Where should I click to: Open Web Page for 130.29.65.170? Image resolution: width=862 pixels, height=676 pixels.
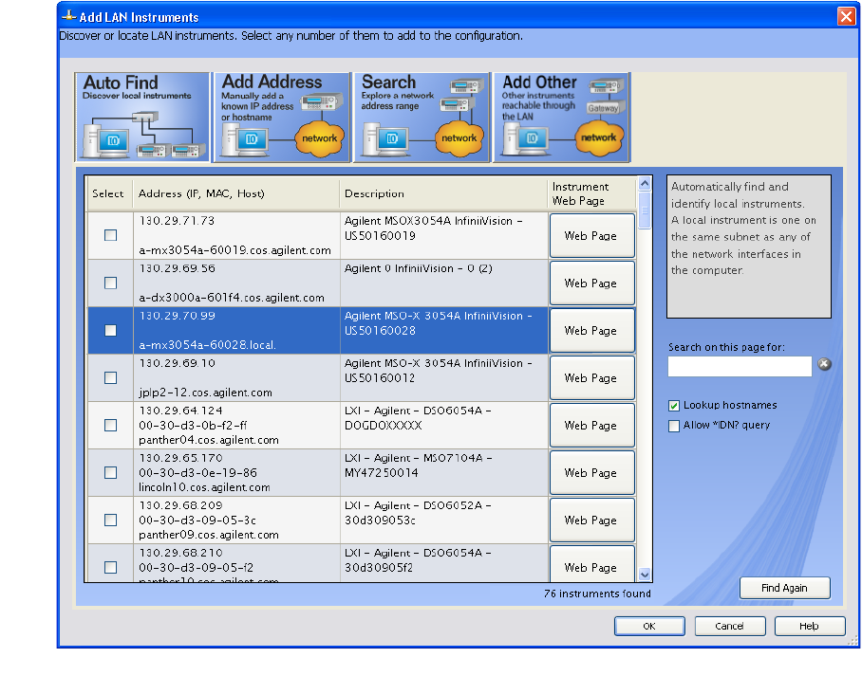pos(592,472)
